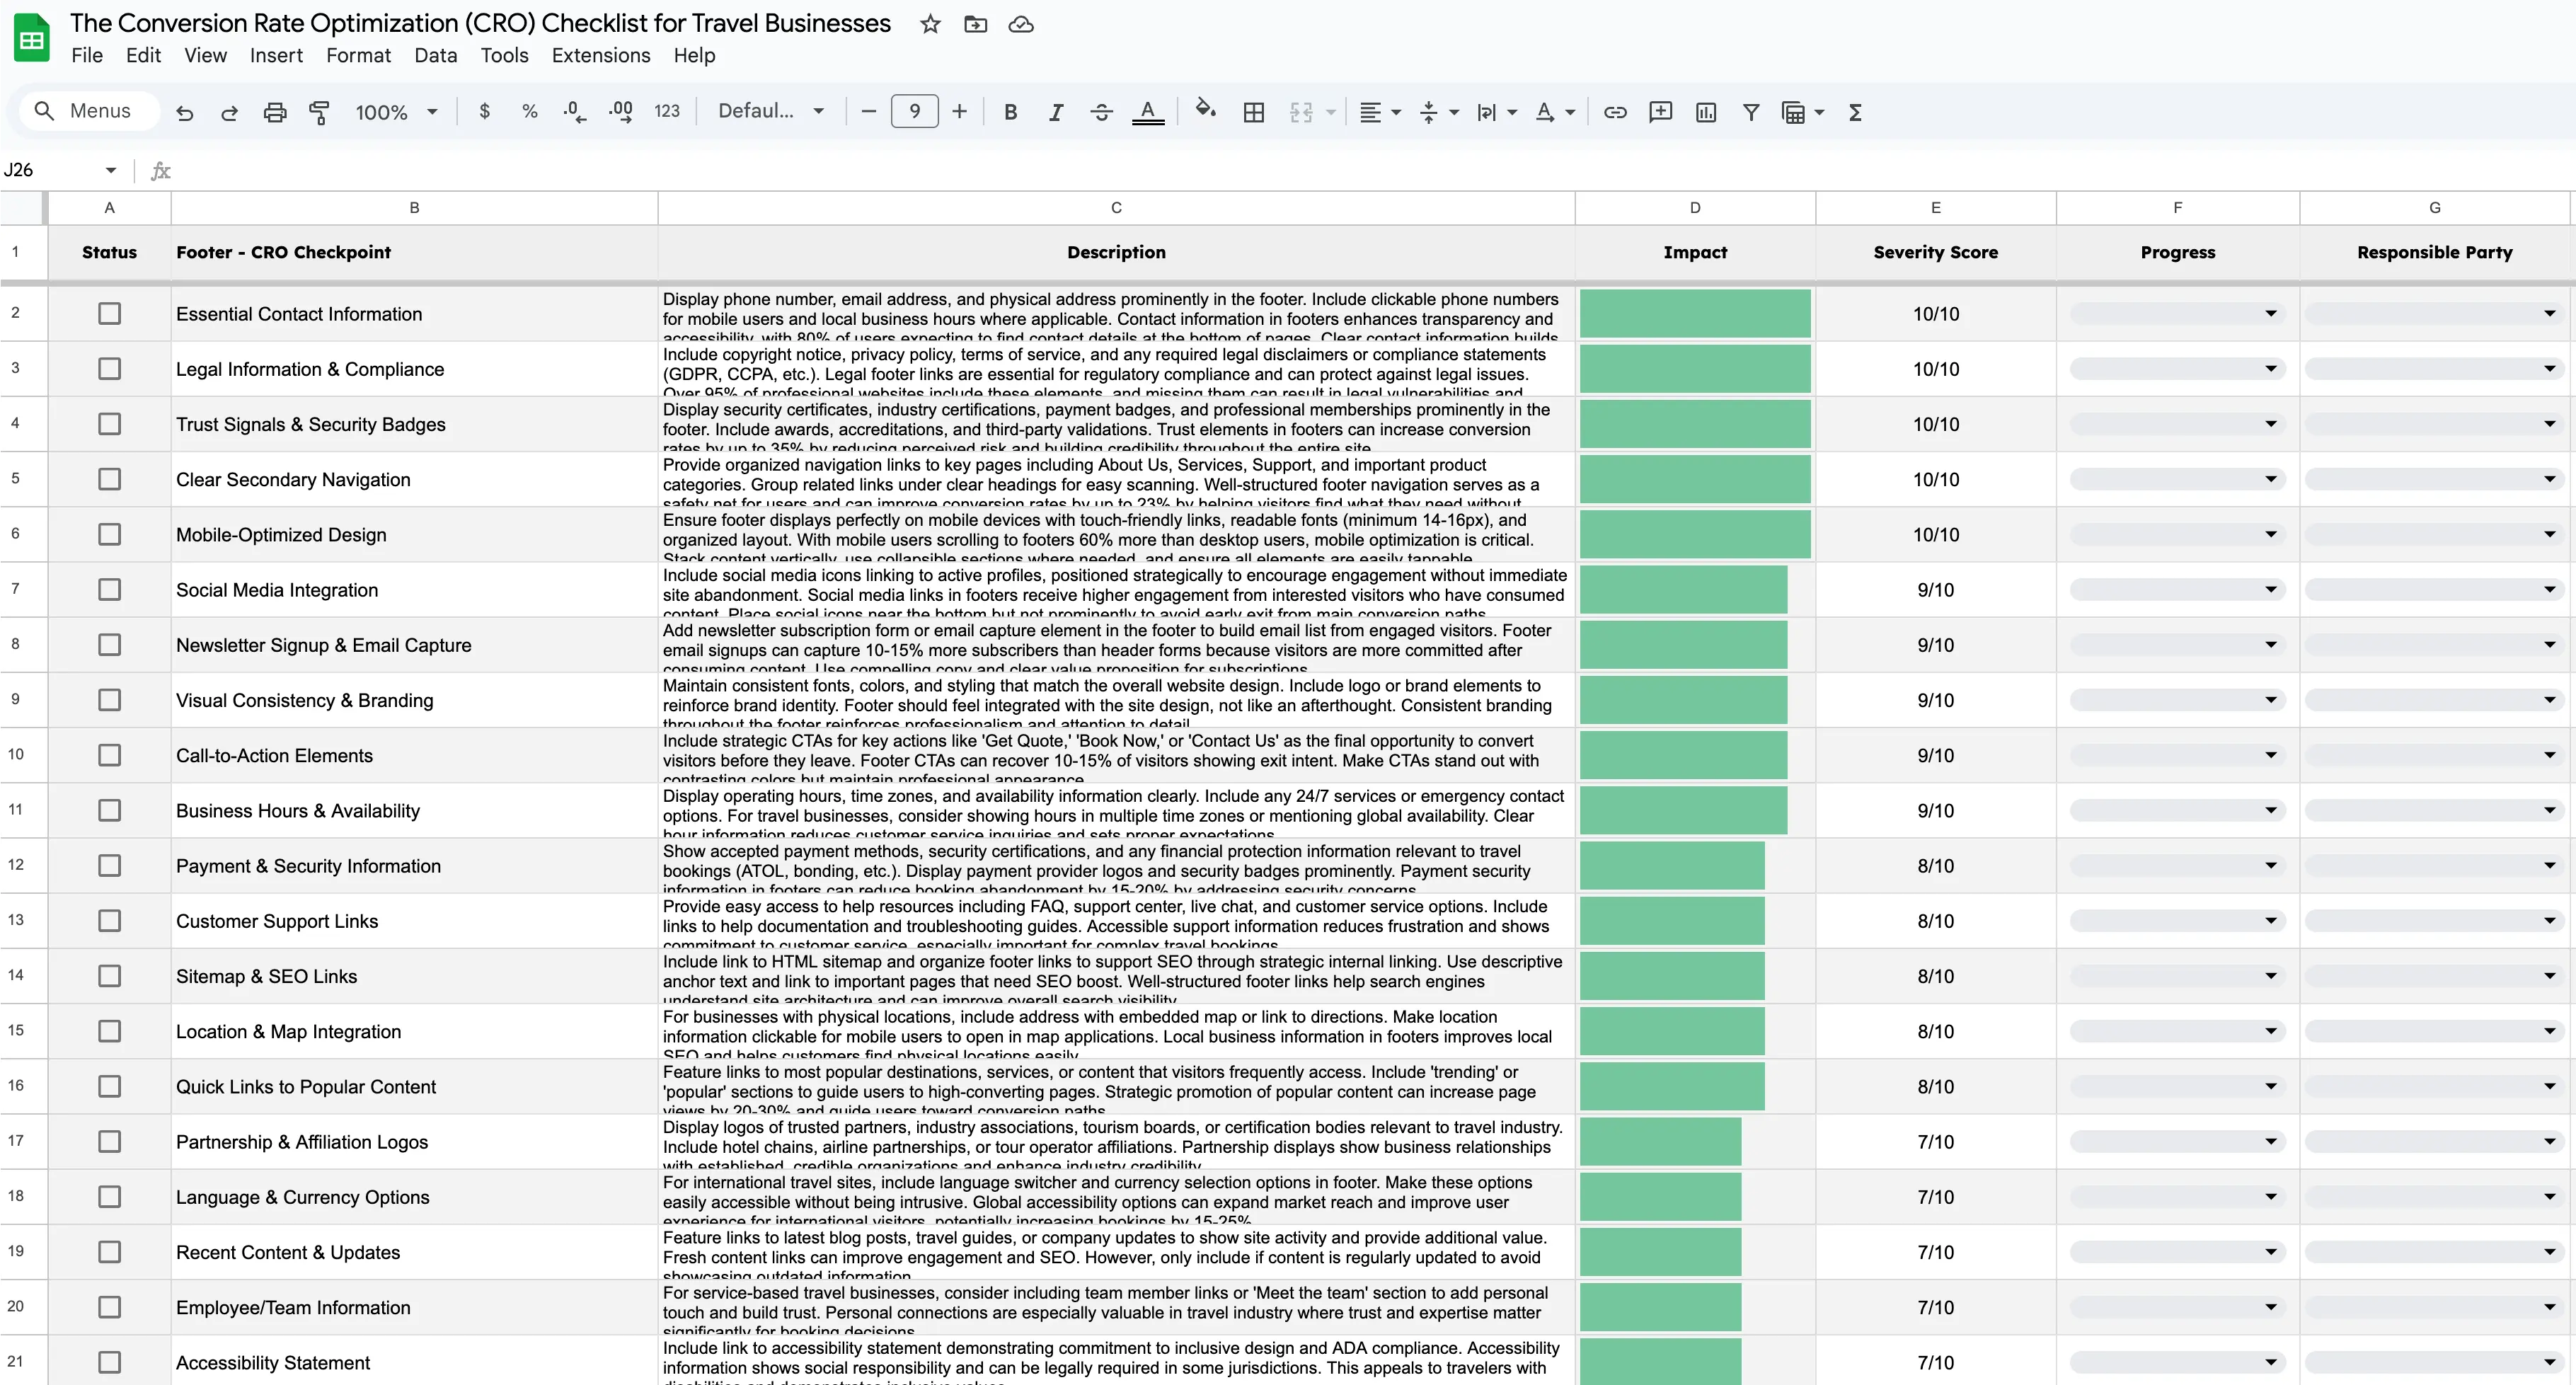
Task: Expand Responsible Party dropdown for Mobile-Optimized Design
Action: tap(2549, 535)
